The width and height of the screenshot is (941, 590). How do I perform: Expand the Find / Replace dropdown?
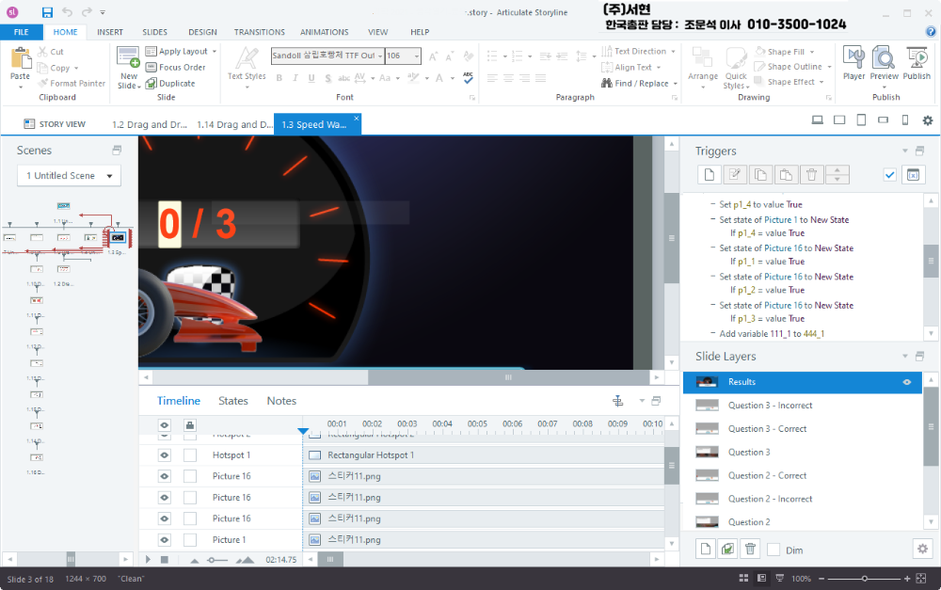675,84
